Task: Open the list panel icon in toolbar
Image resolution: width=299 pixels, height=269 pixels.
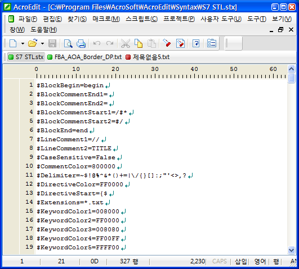Action: [212, 43]
